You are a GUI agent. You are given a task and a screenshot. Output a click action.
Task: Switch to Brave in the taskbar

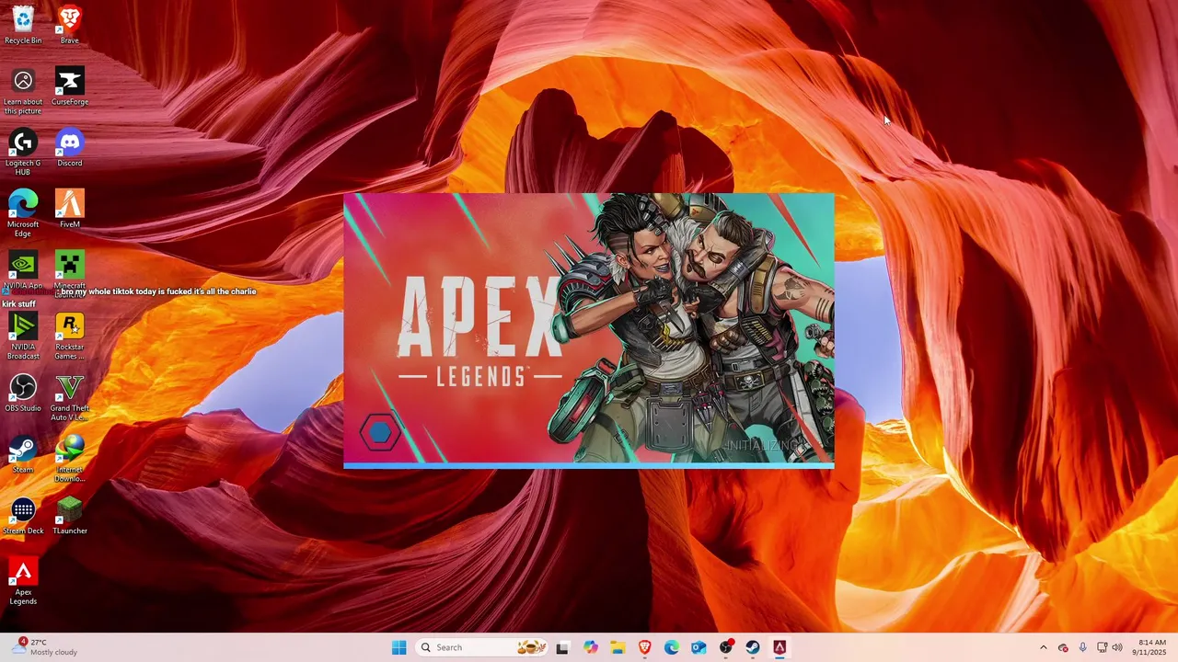coord(645,647)
